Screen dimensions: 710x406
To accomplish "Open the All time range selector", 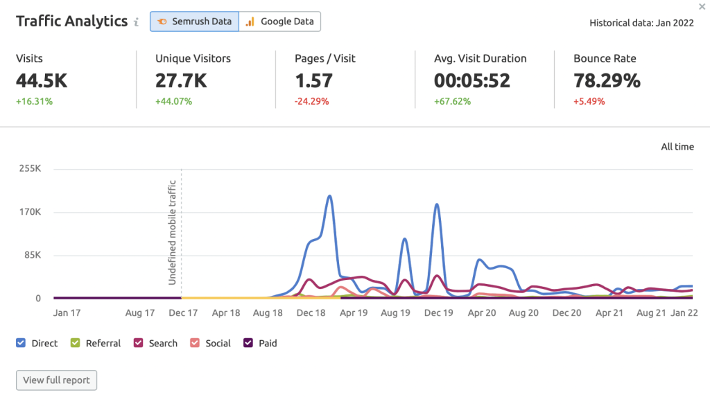I will (677, 147).
